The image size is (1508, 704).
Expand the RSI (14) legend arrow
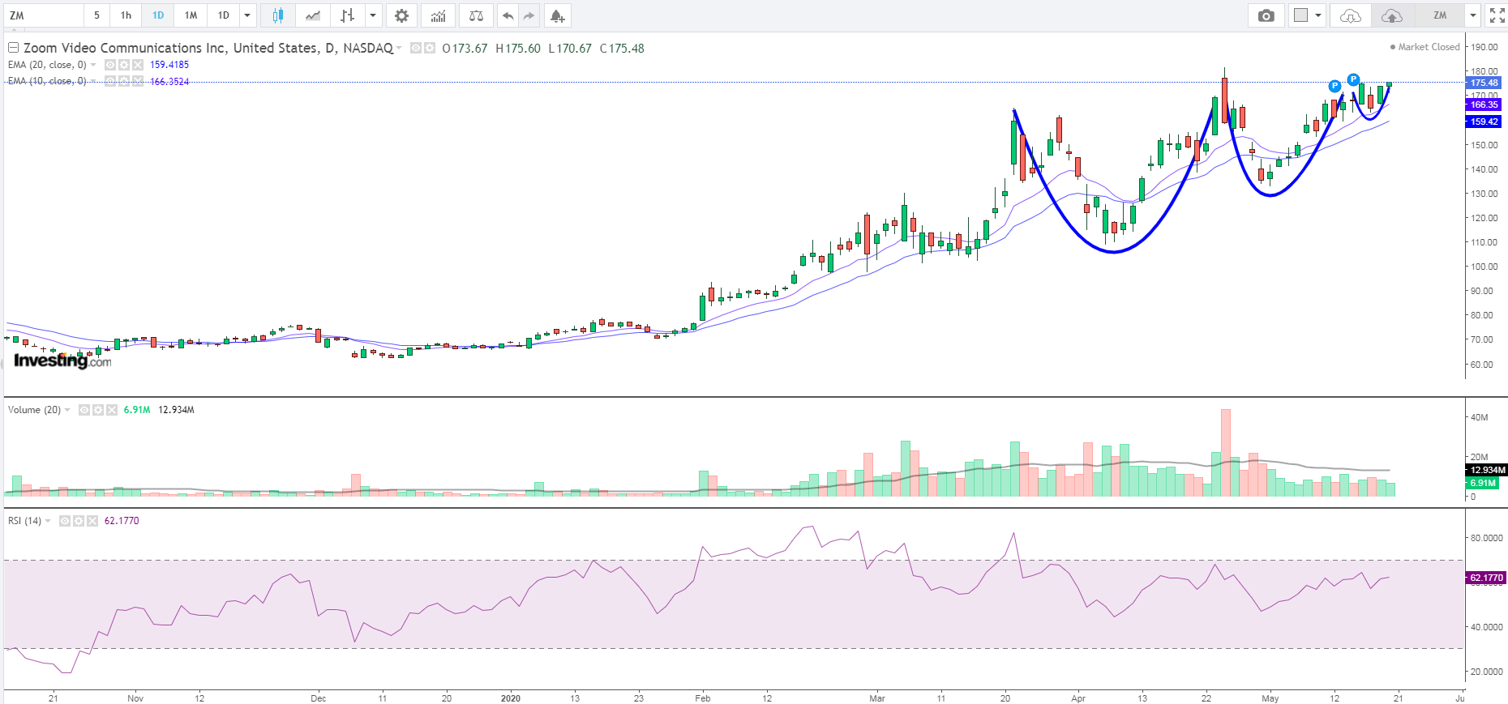click(x=48, y=521)
